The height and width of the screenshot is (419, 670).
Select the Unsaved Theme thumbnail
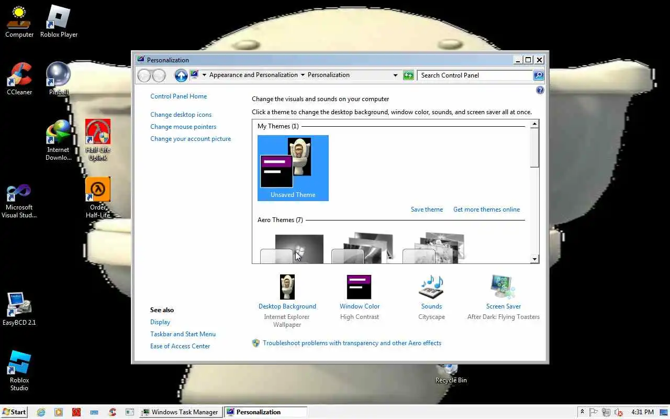(293, 168)
